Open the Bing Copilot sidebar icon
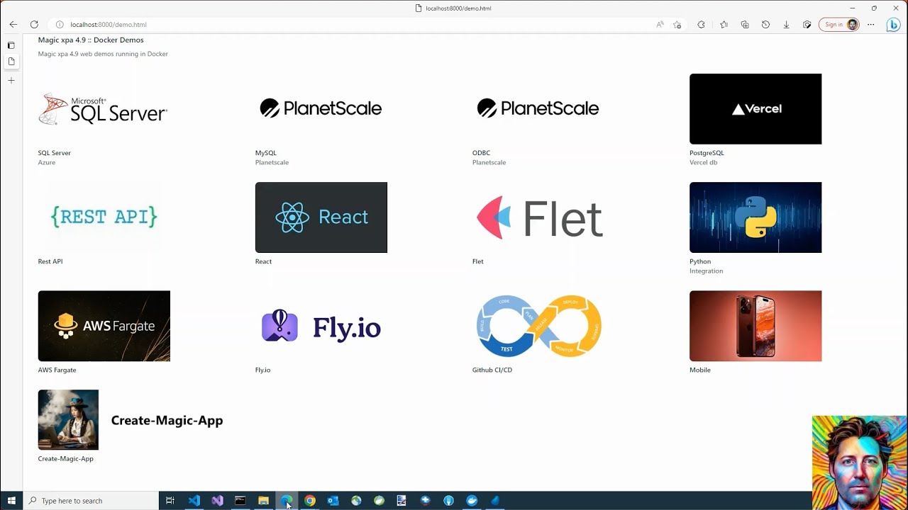Screen dimensions: 908x510 point(893,24)
